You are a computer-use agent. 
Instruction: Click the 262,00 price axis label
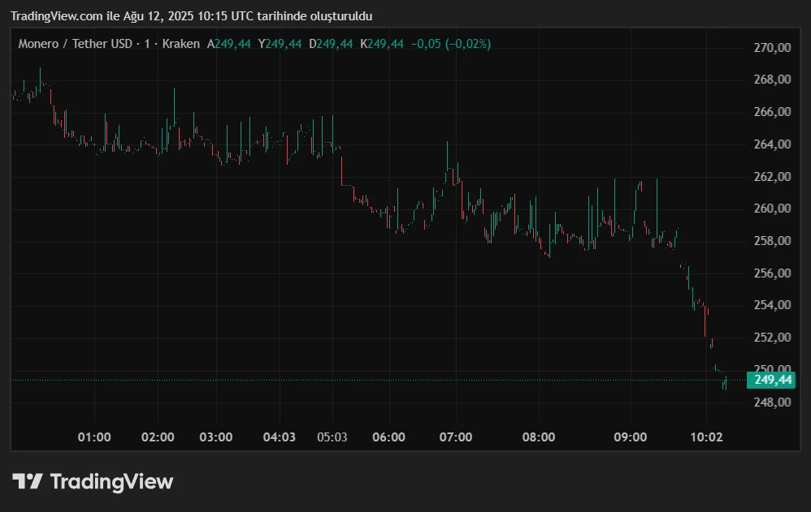tap(772, 176)
